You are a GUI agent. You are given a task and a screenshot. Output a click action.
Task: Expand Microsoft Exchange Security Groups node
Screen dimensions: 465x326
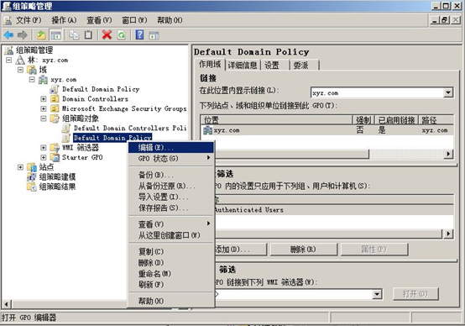pyautogui.click(x=44, y=108)
